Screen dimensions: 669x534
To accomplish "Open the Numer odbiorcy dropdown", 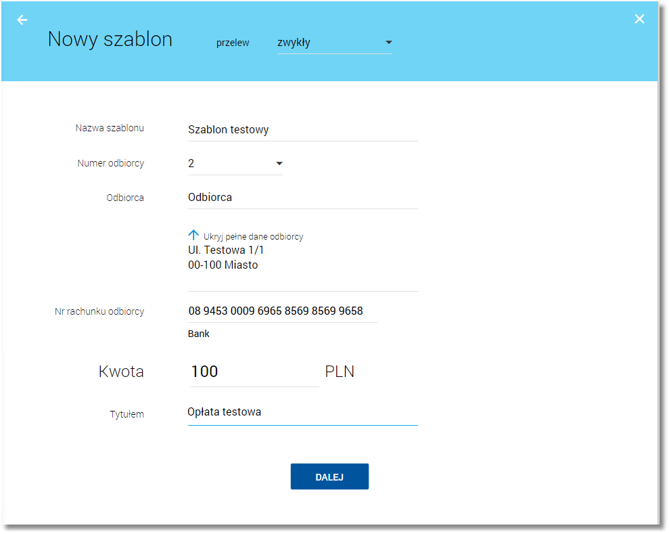I will tap(235, 164).
